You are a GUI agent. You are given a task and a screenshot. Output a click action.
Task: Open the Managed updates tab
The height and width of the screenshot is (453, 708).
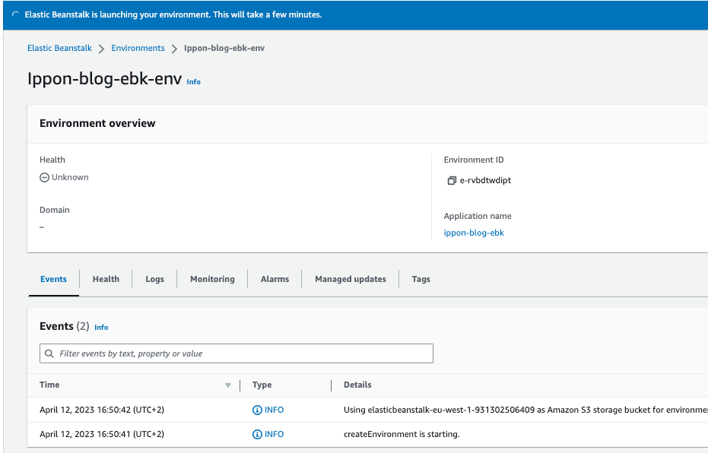point(351,279)
